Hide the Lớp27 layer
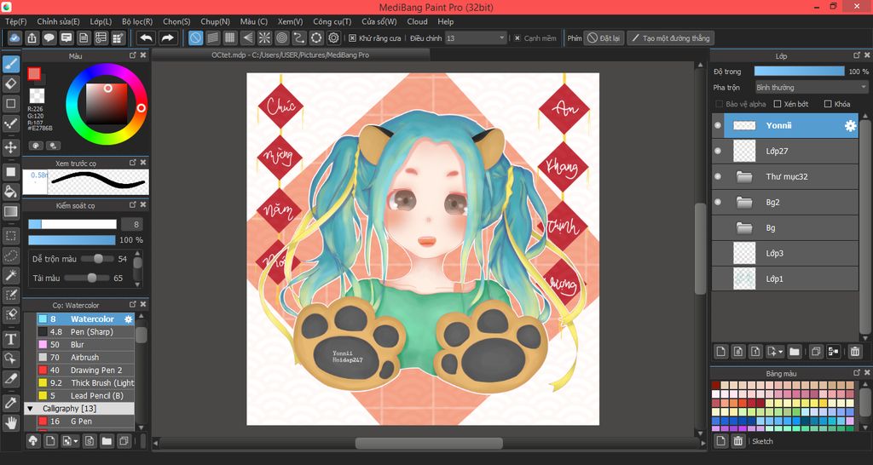The height and width of the screenshot is (465, 873). click(x=718, y=151)
